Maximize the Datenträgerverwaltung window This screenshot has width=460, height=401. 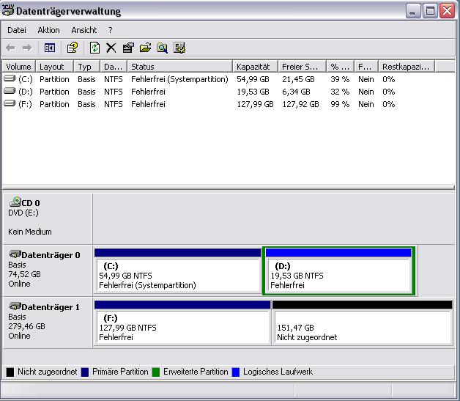tap(430, 11)
